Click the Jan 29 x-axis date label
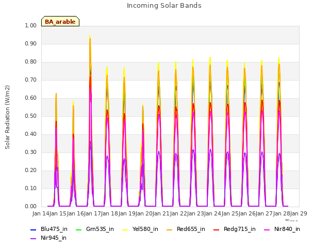The image size is (330, 248). pyautogui.click(x=299, y=213)
